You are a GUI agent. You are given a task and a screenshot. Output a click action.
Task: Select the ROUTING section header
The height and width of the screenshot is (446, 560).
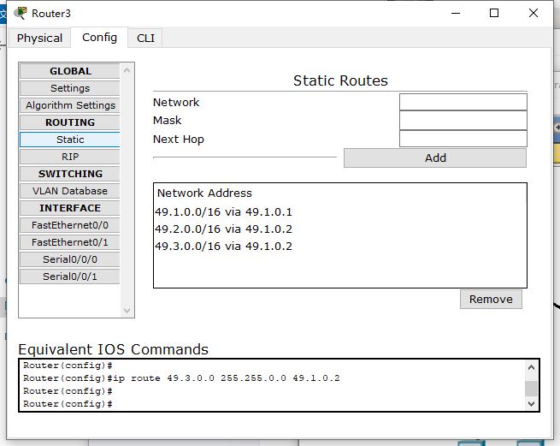coord(70,122)
